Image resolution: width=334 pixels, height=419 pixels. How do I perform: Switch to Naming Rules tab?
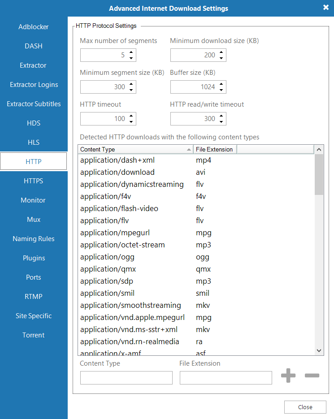pyautogui.click(x=34, y=238)
